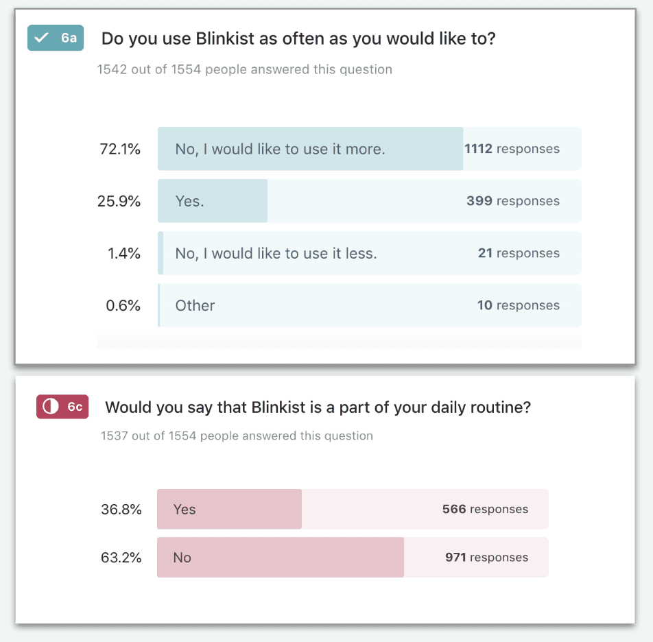Select the 'Other' answer bar
Viewport: 653px width, 642px height.
coord(370,305)
